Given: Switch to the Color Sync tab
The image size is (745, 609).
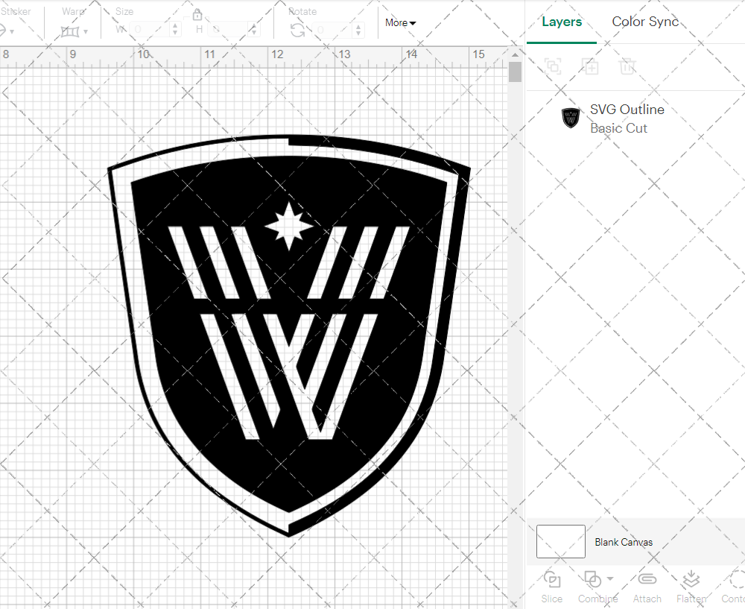Looking at the screenshot, I should click(x=645, y=22).
